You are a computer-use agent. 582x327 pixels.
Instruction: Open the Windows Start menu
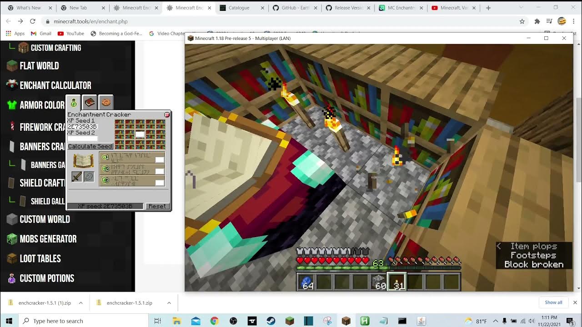(9, 321)
